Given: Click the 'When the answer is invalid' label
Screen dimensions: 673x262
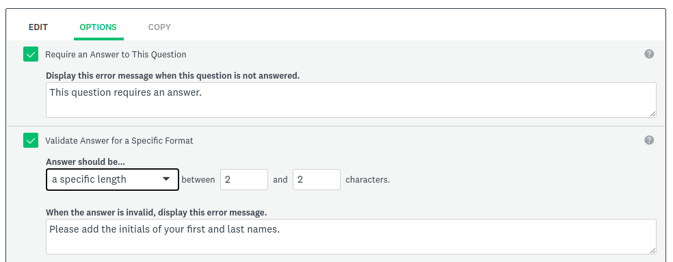Looking at the screenshot, I should click(x=156, y=213).
